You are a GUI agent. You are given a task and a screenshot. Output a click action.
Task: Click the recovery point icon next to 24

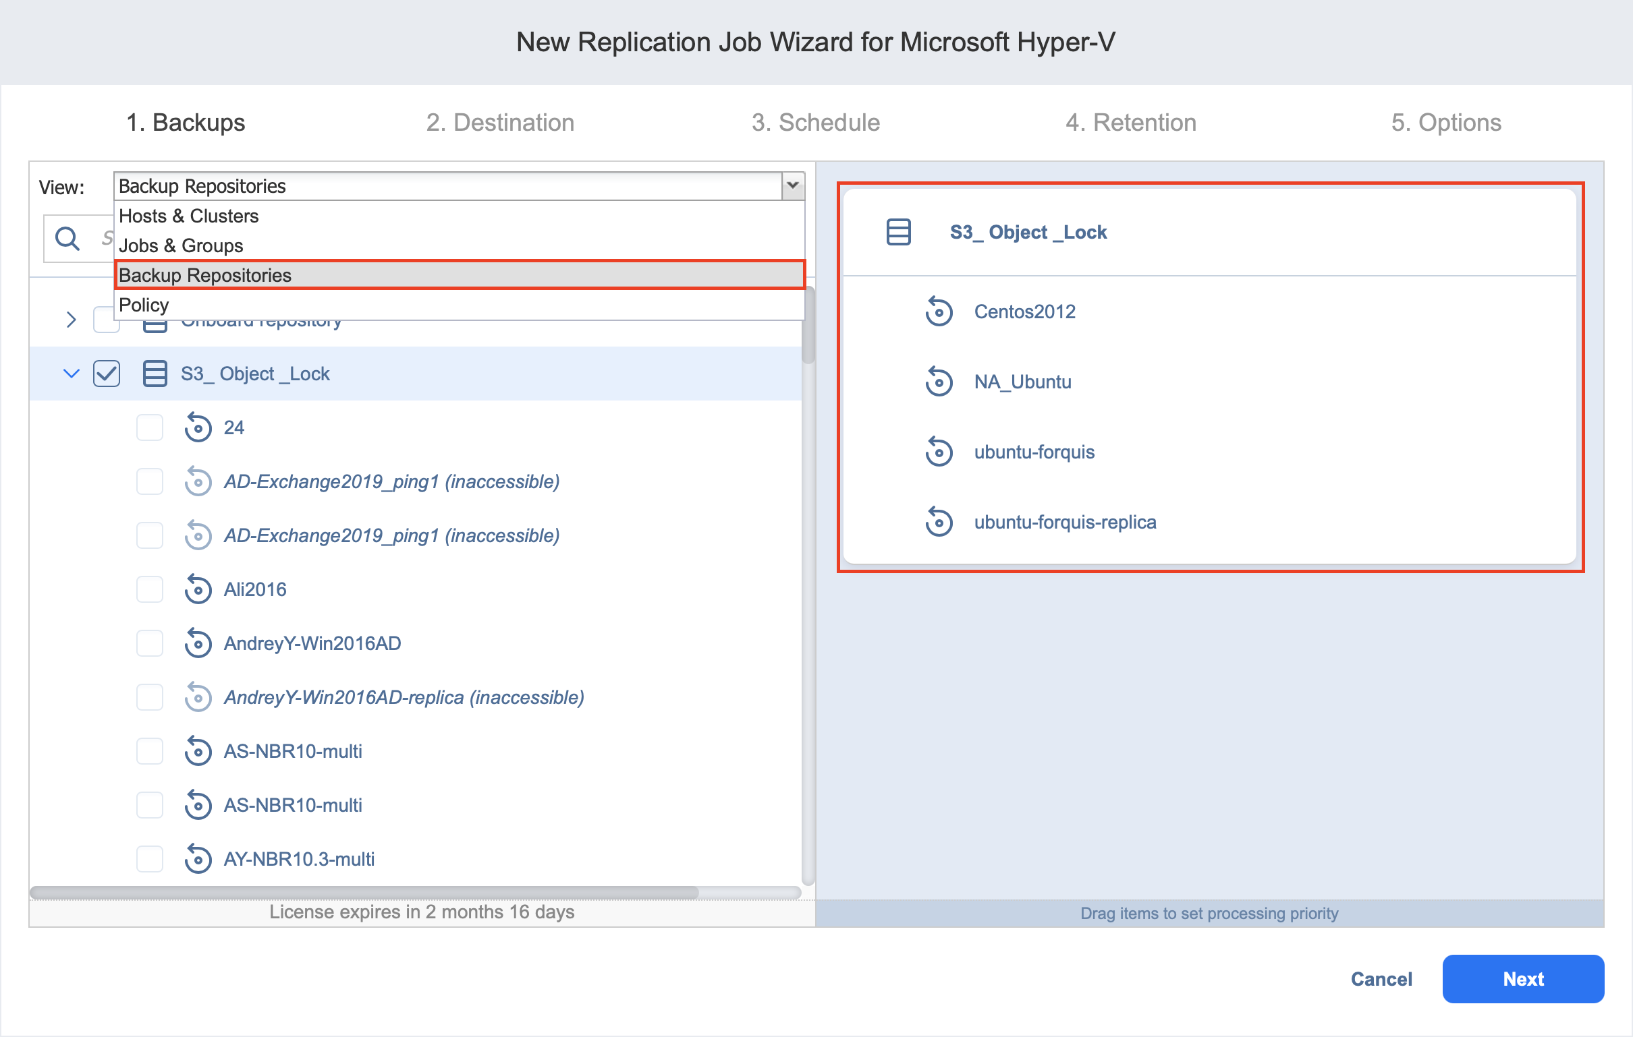coord(197,427)
